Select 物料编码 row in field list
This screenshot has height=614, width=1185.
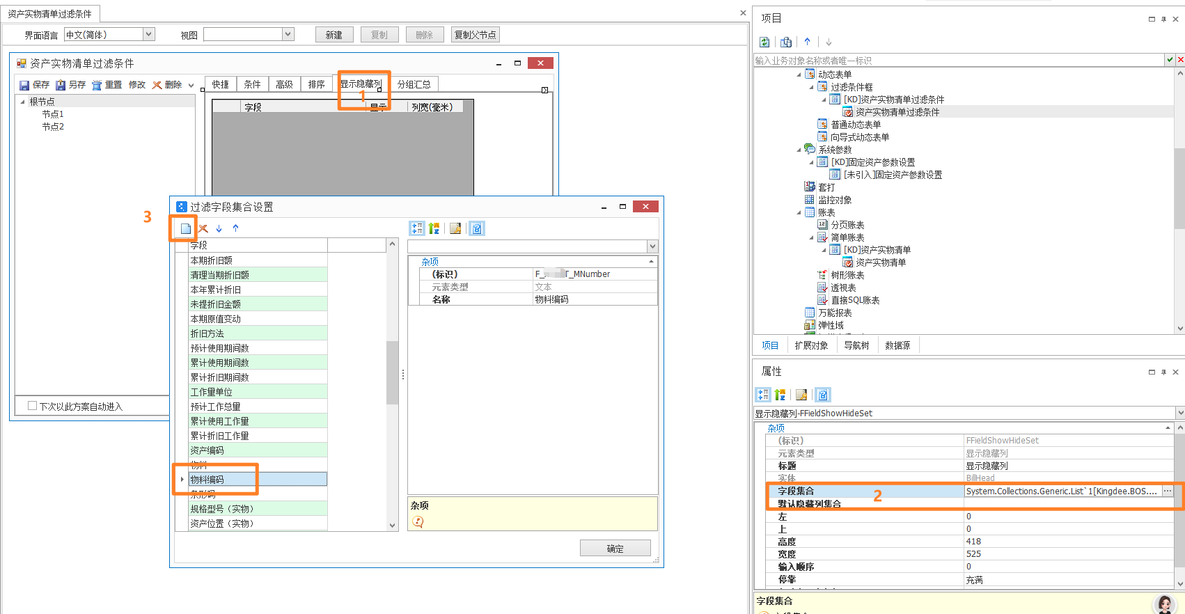coord(258,480)
